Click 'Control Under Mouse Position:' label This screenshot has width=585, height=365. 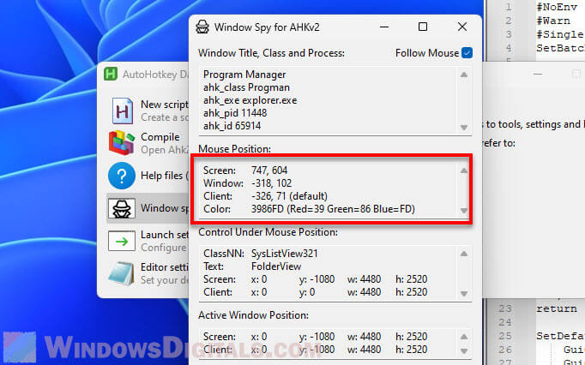(268, 232)
